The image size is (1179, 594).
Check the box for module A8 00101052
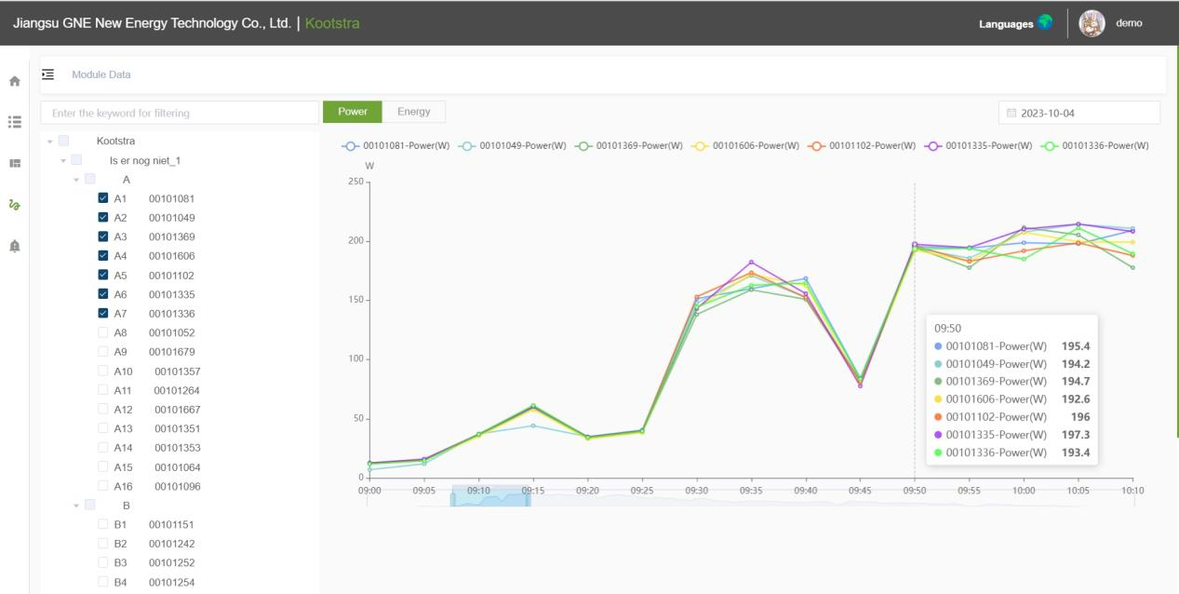103,332
